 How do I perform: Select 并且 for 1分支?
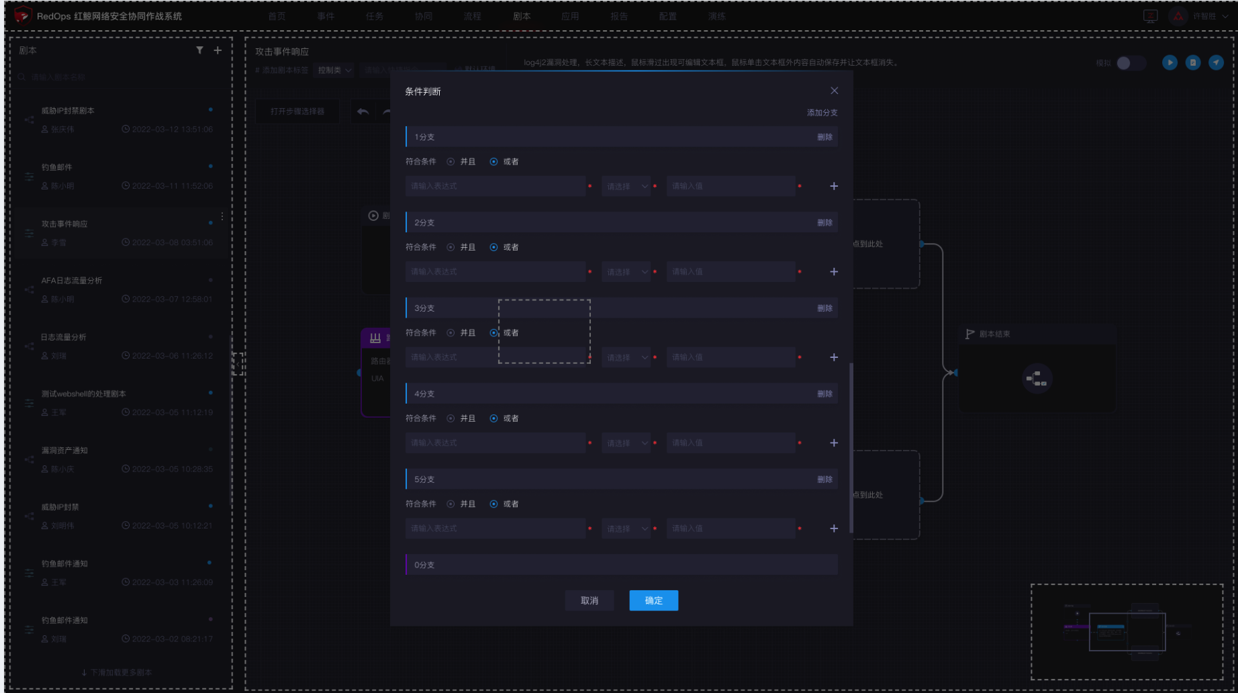[x=450, y=162]
